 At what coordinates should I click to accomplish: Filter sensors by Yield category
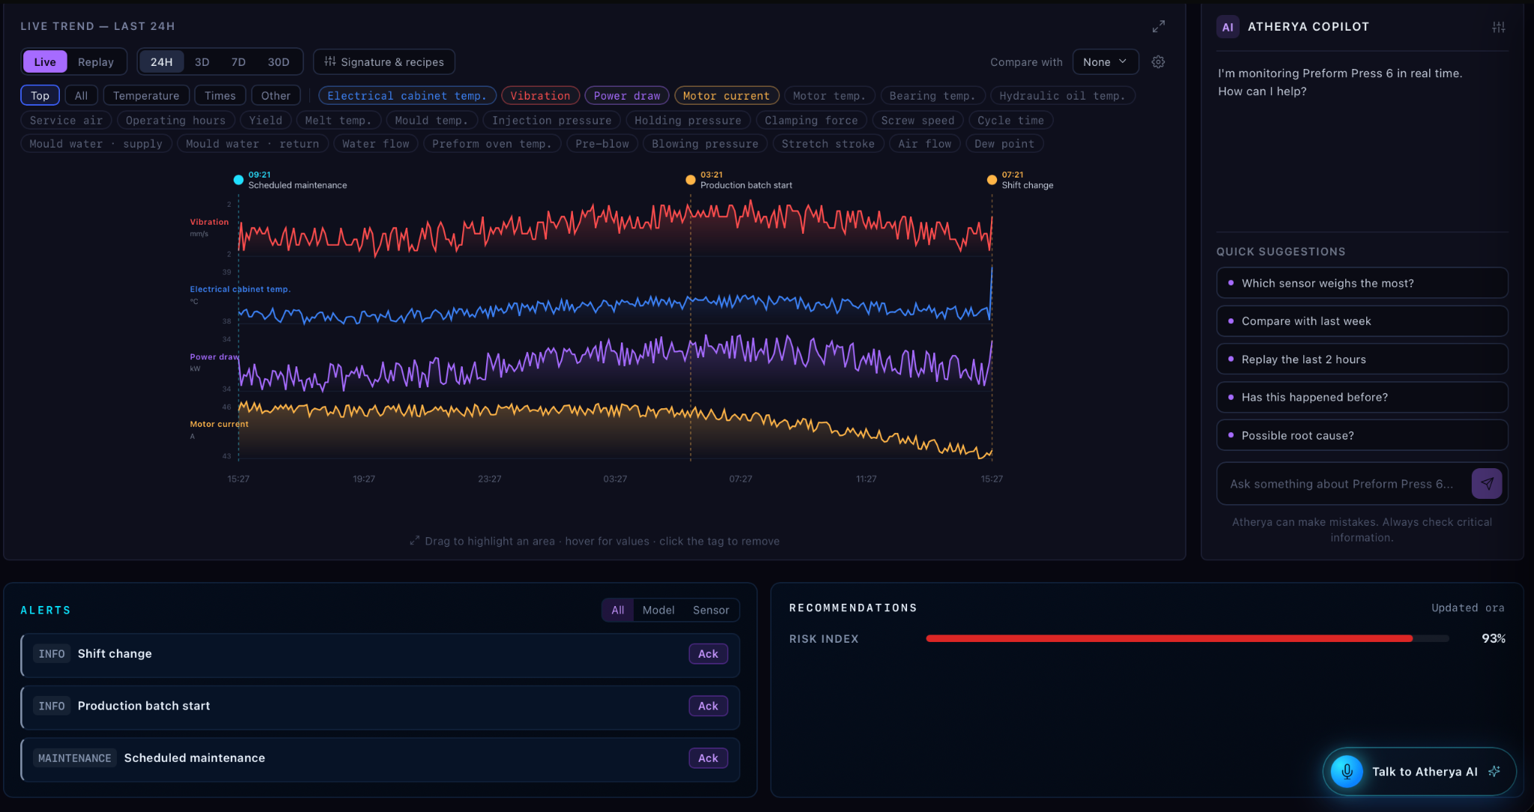point(266,120)
